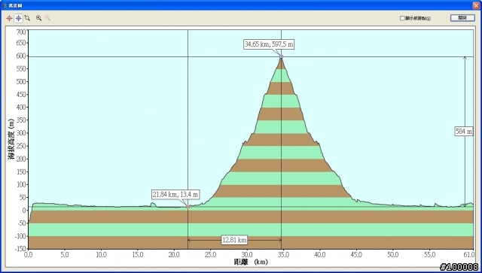Click the 21.84 km, 13.4 m label
The image size is (482, 273).
(x=175, y=195)
